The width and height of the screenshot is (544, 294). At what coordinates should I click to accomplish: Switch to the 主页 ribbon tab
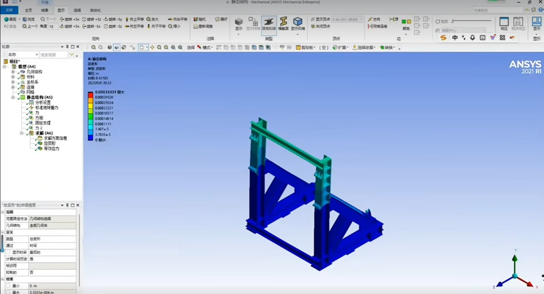point(28,10)
